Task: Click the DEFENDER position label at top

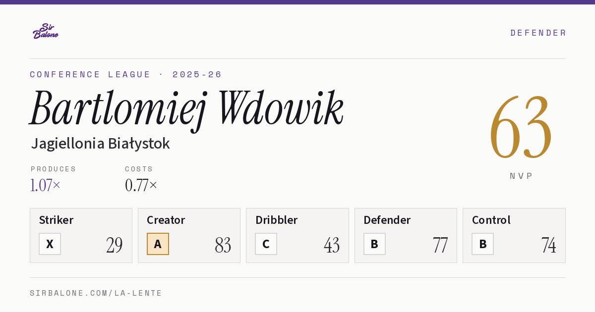Action: 538,33
